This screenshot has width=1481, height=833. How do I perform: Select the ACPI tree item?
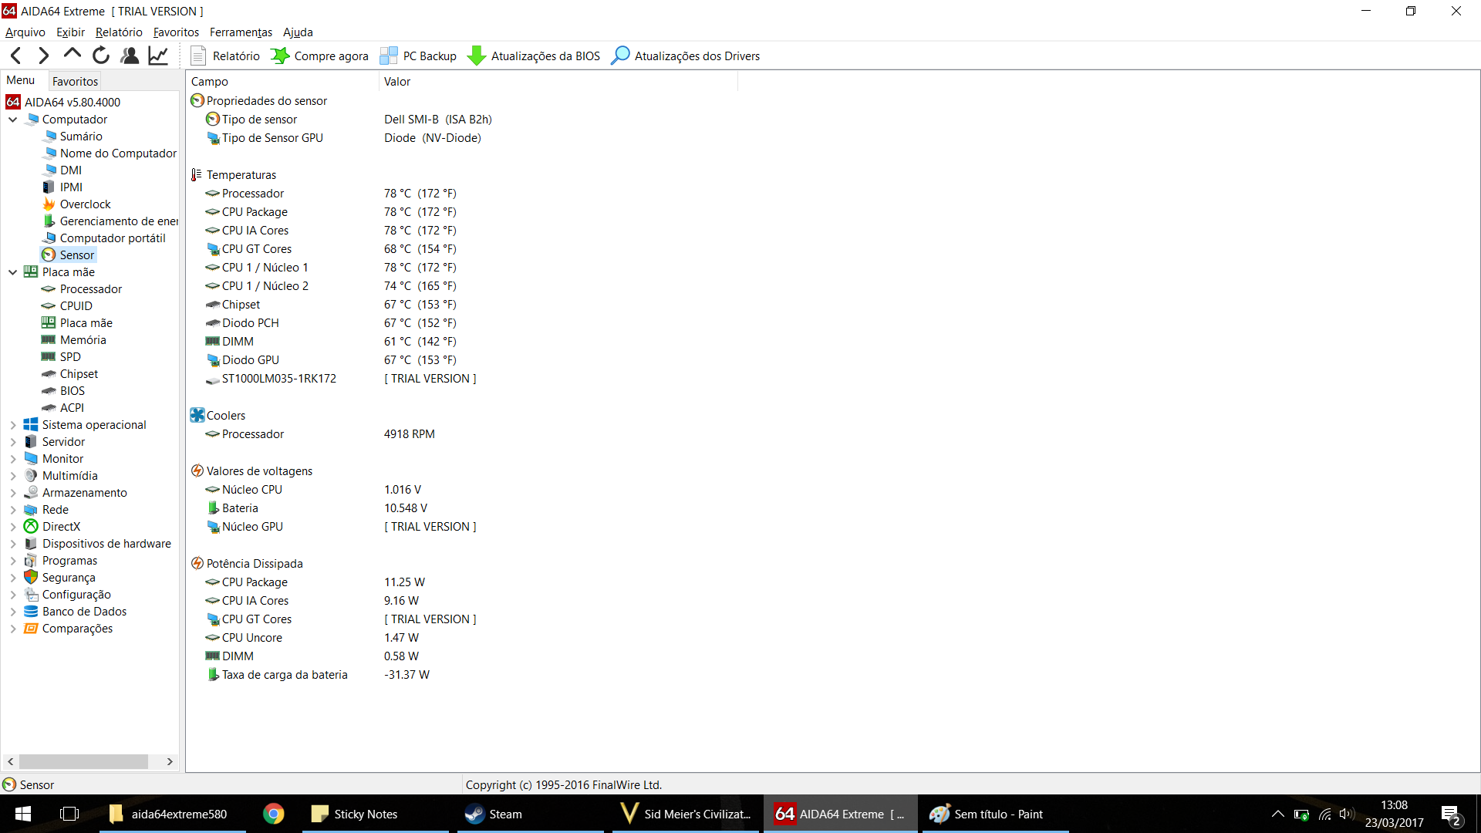tap(72, 408)
